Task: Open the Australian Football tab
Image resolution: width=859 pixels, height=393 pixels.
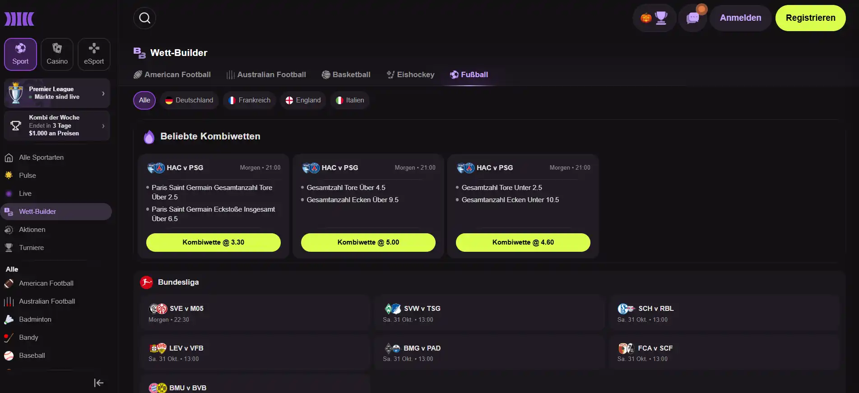Action: pos(266,74)
